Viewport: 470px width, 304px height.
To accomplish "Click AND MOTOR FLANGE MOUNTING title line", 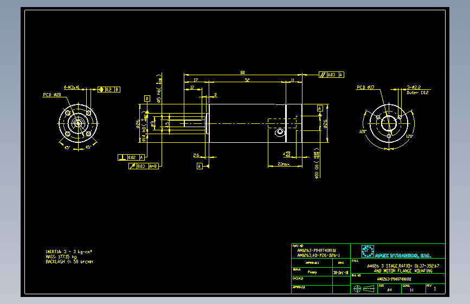I will tap(403, 271).
